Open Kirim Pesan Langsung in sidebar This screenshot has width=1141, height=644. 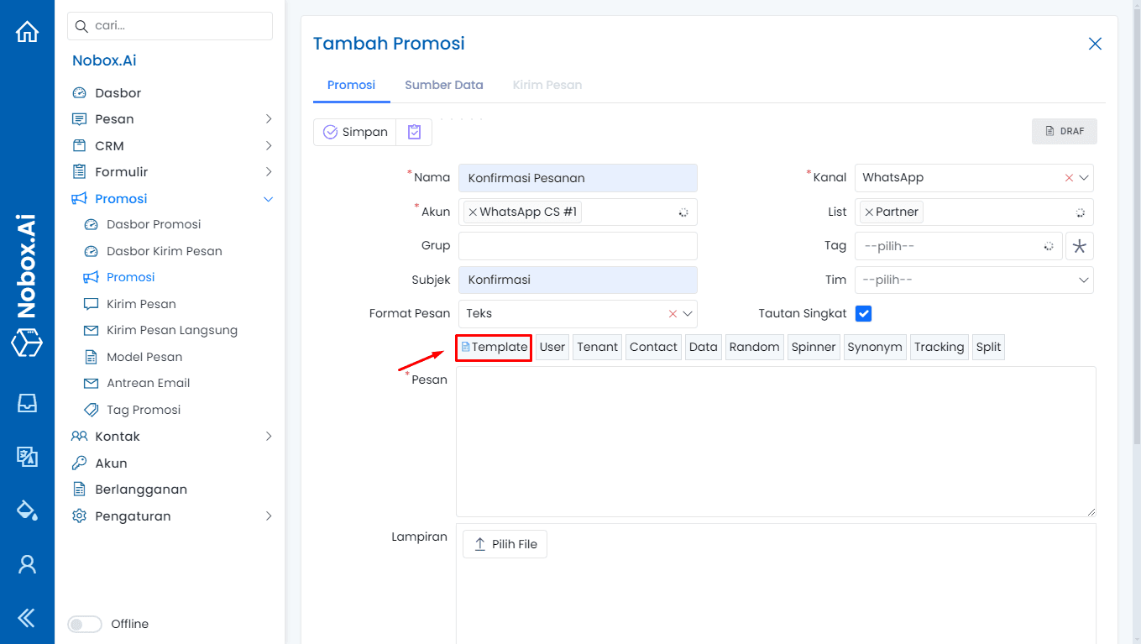(171, 330)
